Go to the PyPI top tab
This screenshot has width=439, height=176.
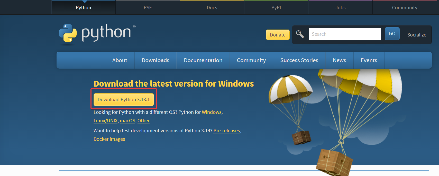(276, 7)
